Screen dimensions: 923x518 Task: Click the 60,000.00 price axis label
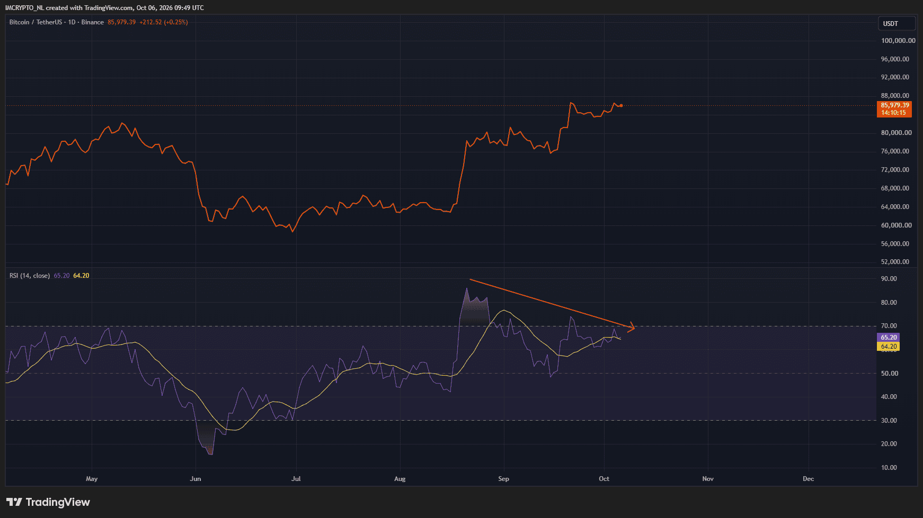coord(897,225)
